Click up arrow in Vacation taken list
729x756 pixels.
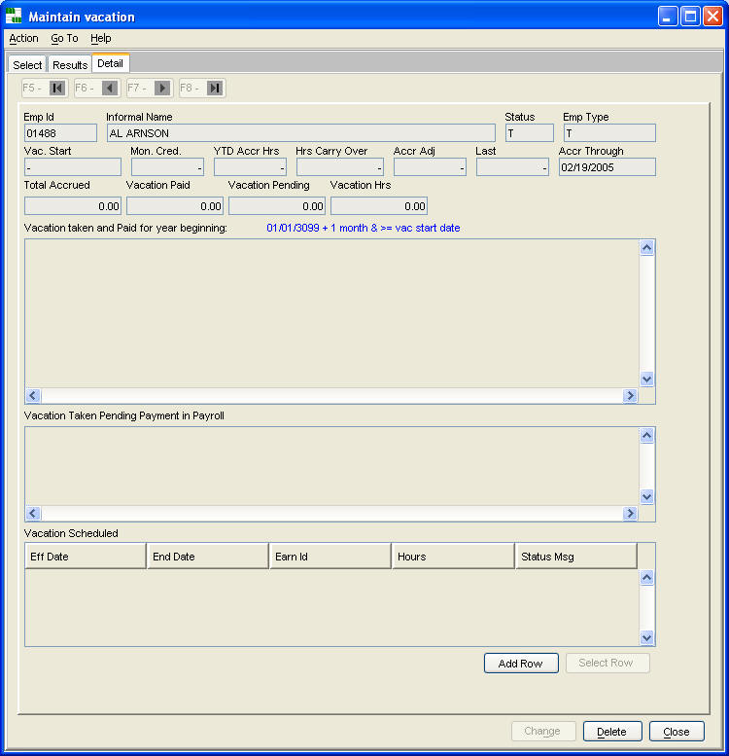coord(646,248)
